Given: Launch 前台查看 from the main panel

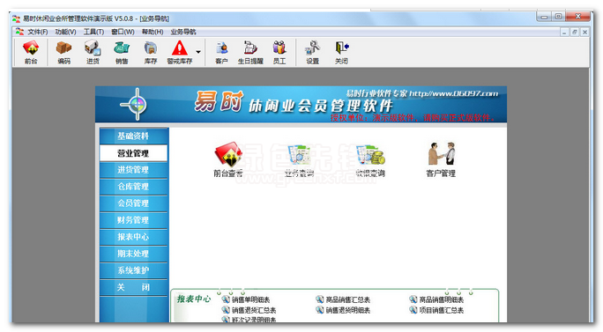Looking at the screenshot, I should 228,159.
